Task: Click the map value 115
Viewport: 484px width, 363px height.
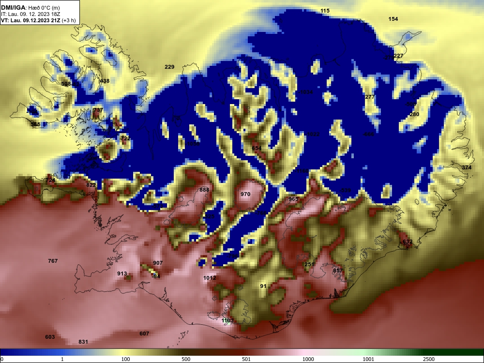Action: coord(325,11)
